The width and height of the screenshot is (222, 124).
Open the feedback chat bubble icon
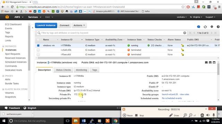198,27
